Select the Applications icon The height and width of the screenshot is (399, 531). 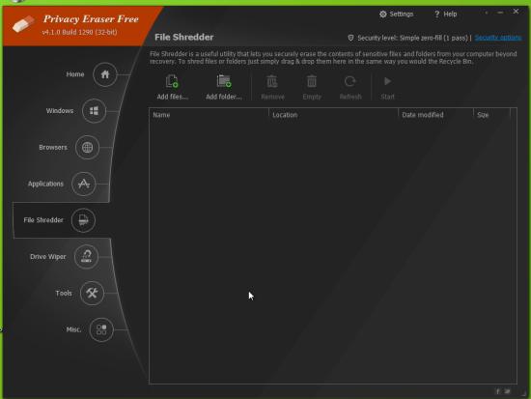point(84,184)
